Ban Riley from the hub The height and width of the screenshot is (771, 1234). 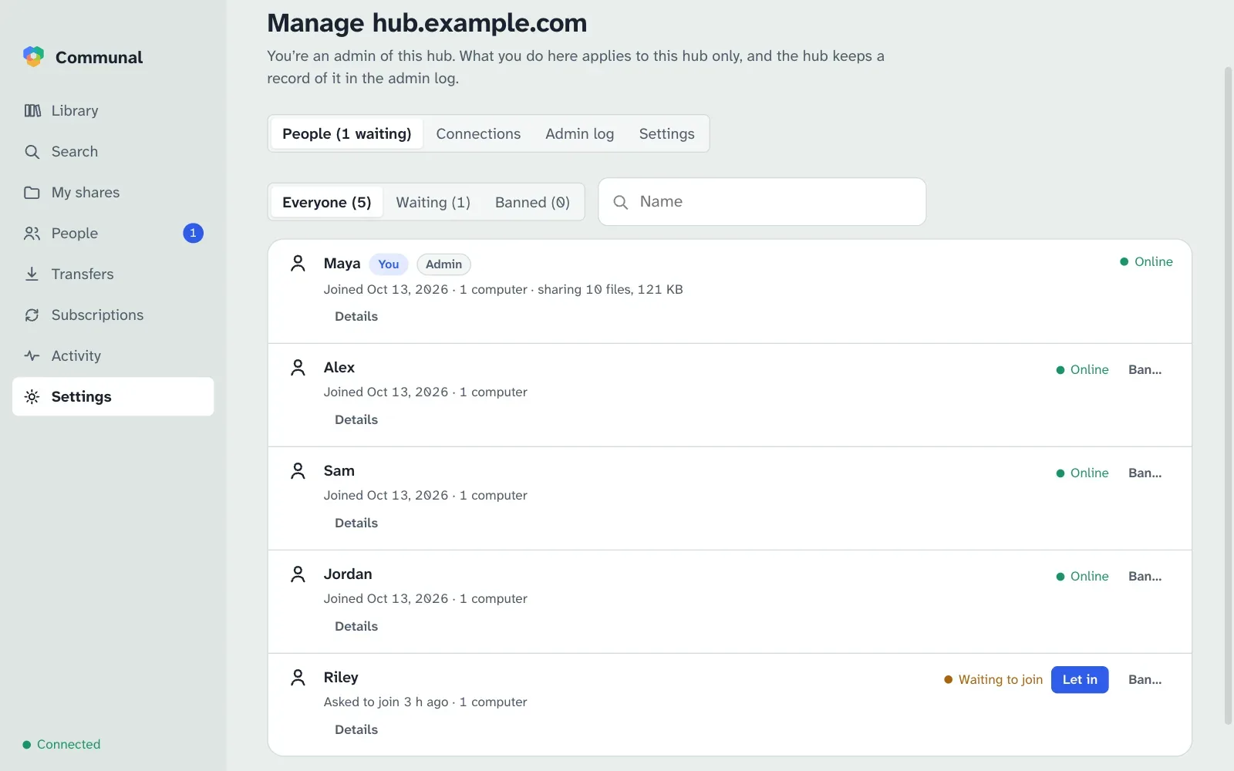point(1145,680)
